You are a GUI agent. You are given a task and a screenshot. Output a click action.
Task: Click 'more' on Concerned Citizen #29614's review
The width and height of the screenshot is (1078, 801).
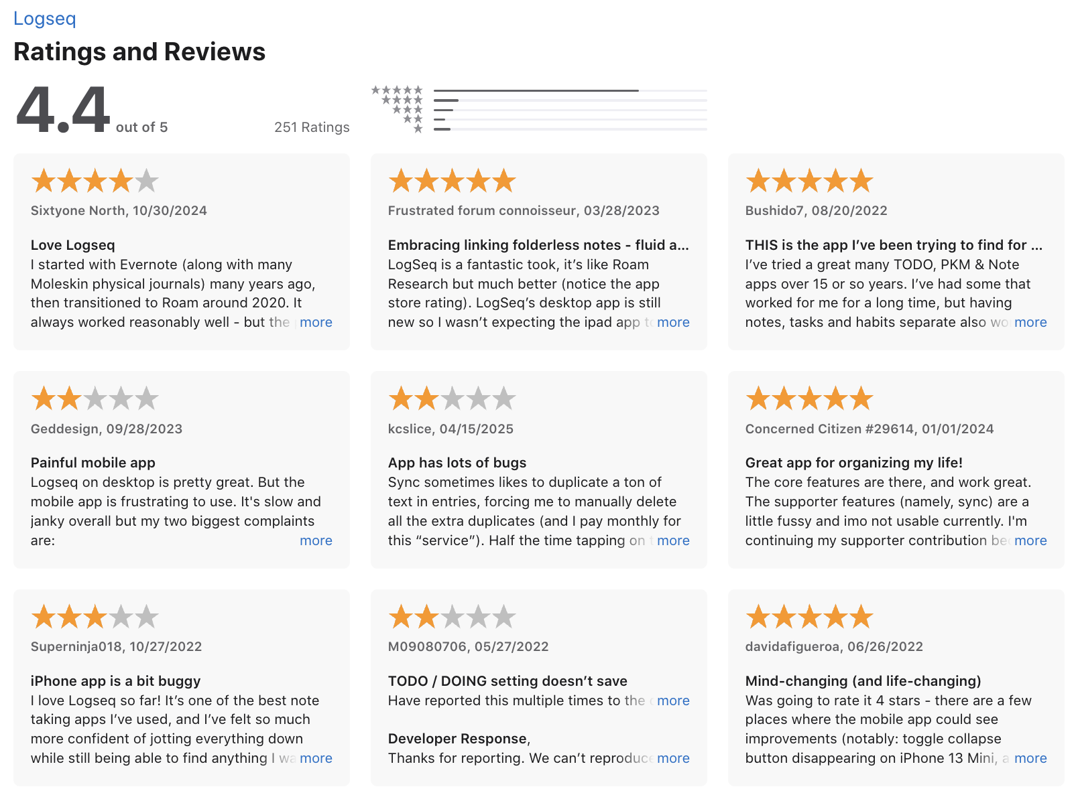(1031, 540)
